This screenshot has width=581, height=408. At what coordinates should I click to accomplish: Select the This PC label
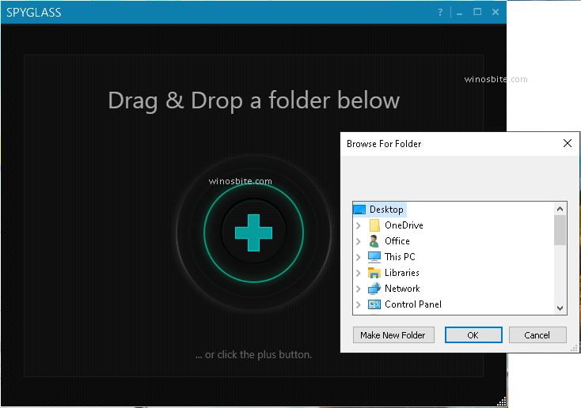click(x=400, y=256)
